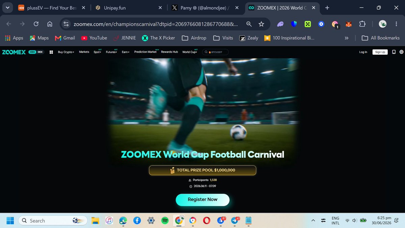Open the Rewards Hub page

(x=169, y=52)
